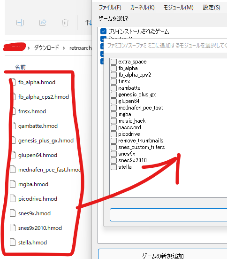Select the fmsx.hmod file icon
The height and width of the screenshot is (259, 227).
(x=13, y=111)
